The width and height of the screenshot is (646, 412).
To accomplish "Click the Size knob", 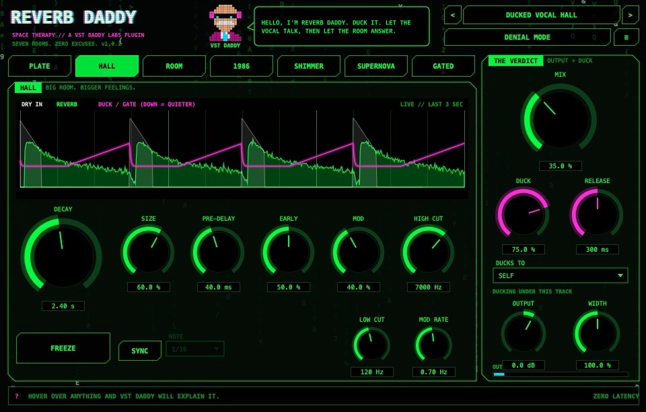I will pyautogui.click(x=148, y=251).
